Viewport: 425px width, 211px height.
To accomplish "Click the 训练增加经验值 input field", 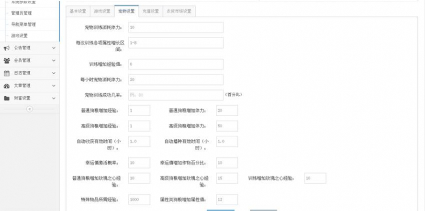I will [176, 64].
